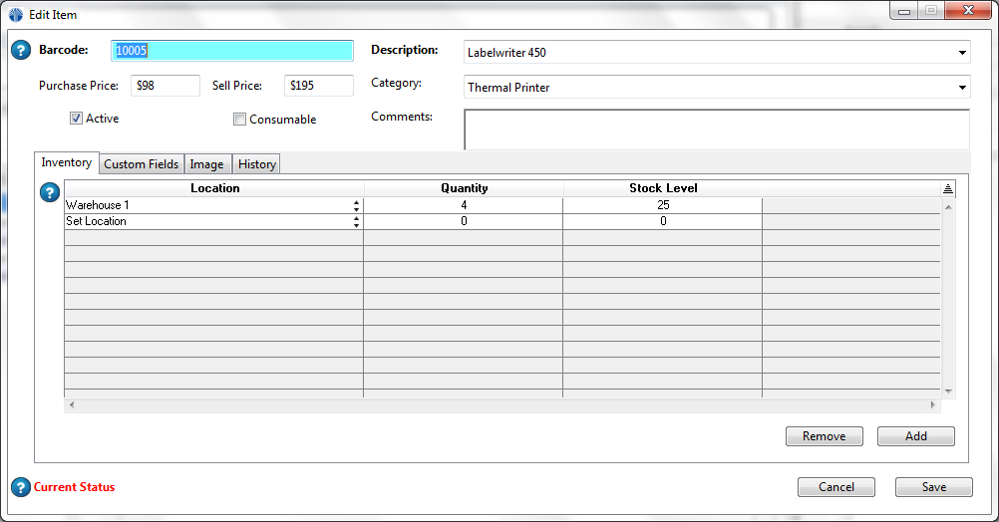Viewport: 999px width, 522px height.
Task: Click the help icon beside the inventory table
Action: [x=50, y=192]
